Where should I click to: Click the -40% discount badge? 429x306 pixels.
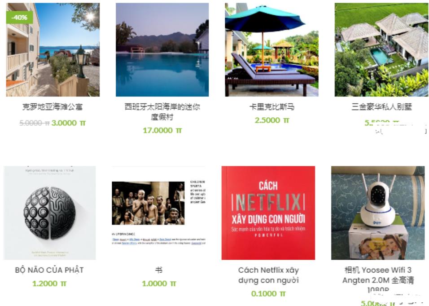tap(19, 18)
